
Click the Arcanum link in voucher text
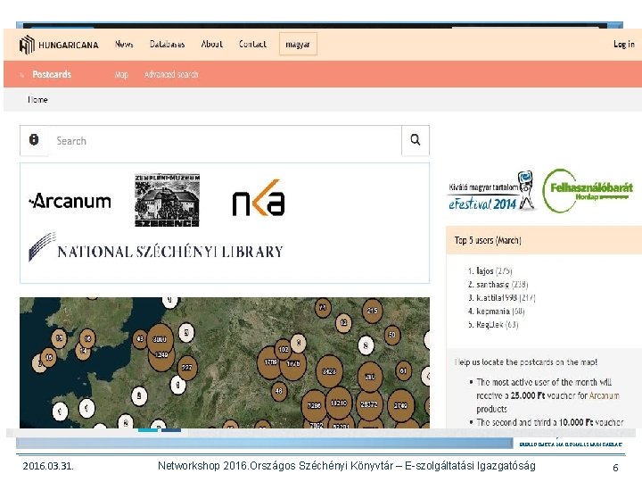(605, 396)
